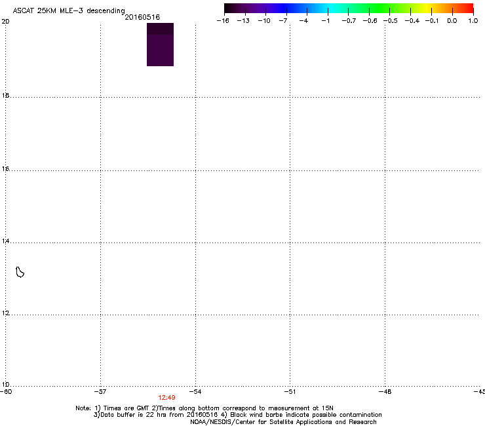
Task: Click the -57 longitude axis label
Action: [x=100, y=392]
